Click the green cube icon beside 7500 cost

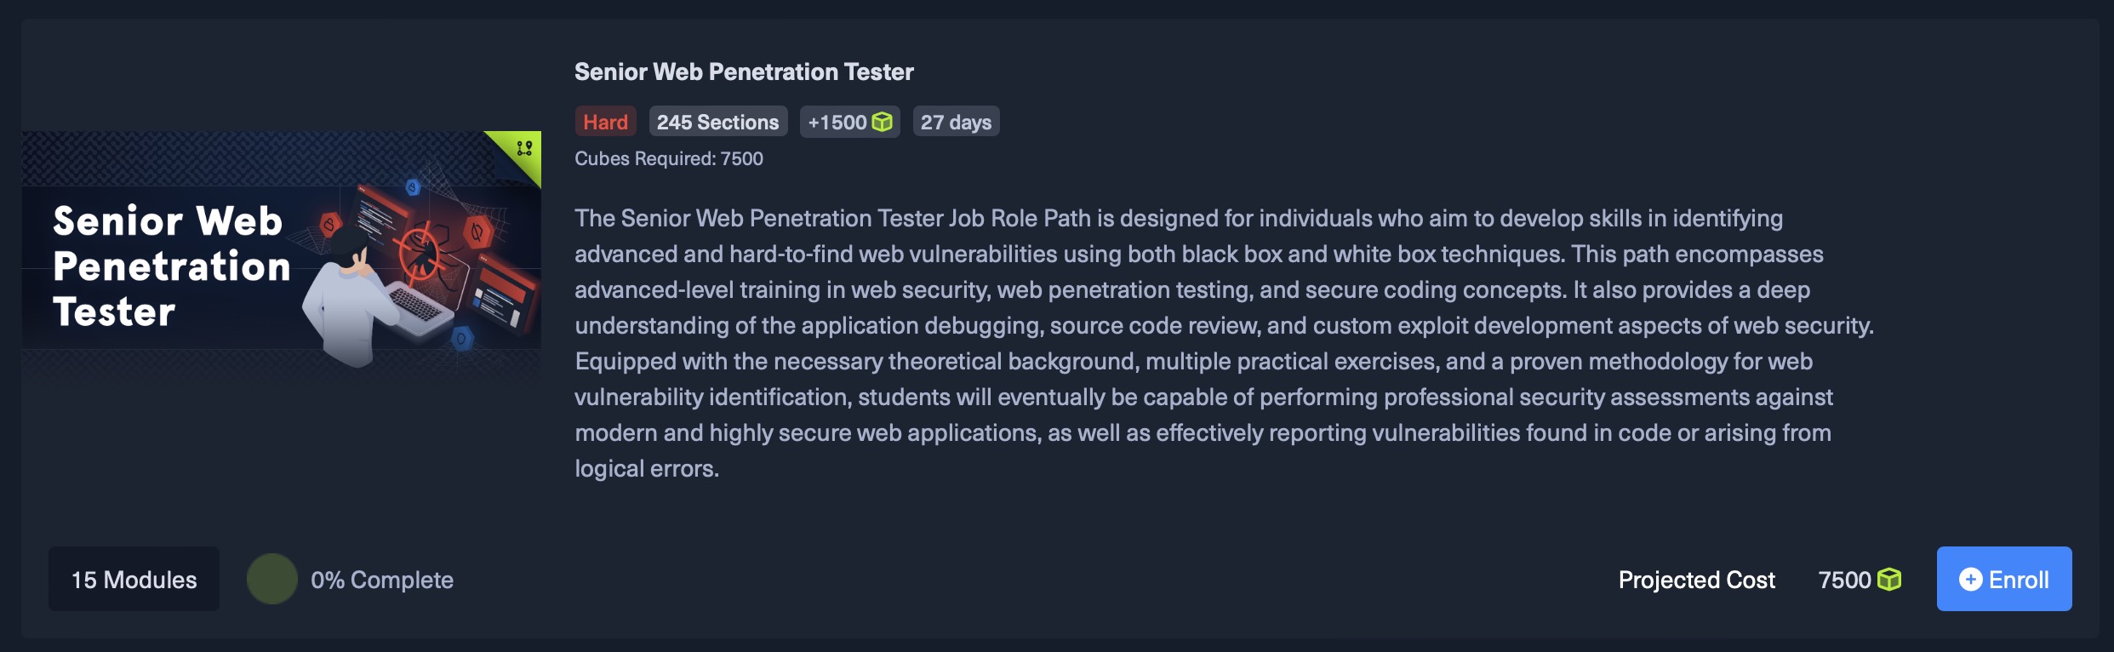[1889, 580]
